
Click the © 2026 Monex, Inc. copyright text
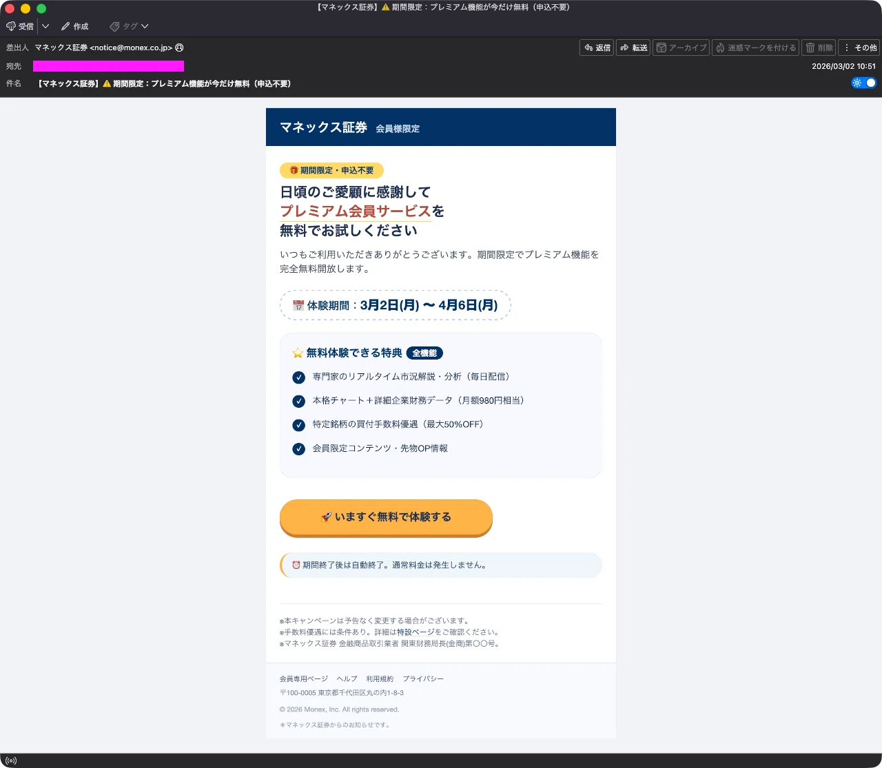click(339, 709)
